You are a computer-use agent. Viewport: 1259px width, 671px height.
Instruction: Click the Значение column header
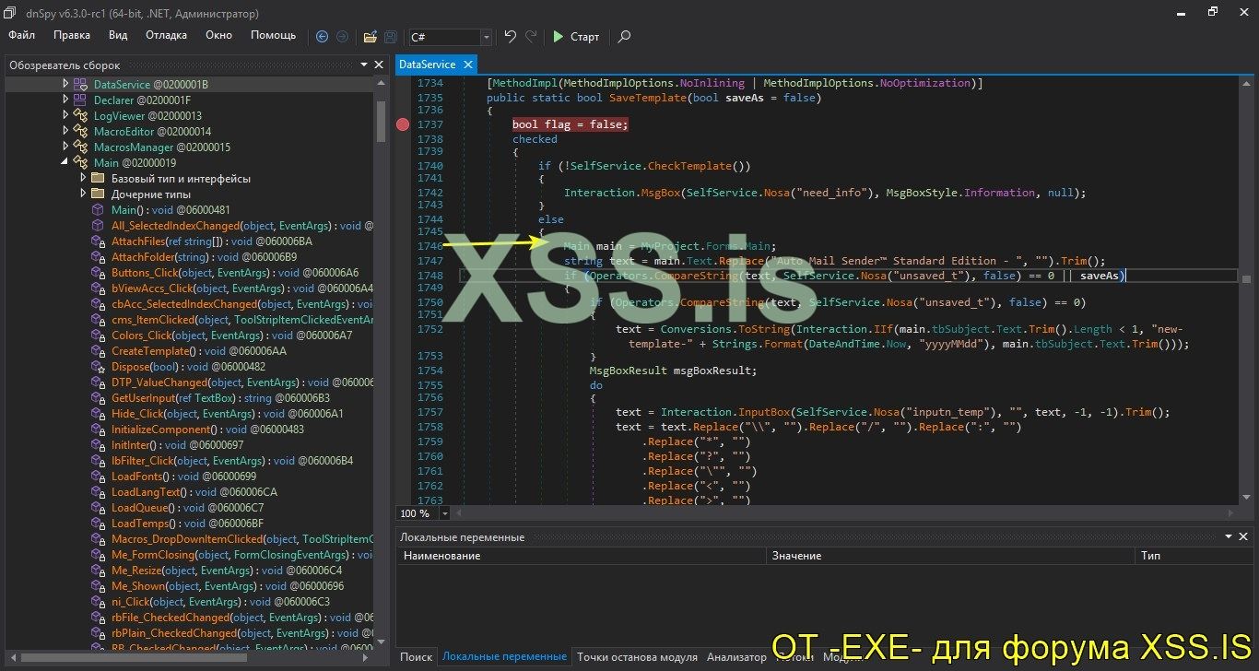950,556
